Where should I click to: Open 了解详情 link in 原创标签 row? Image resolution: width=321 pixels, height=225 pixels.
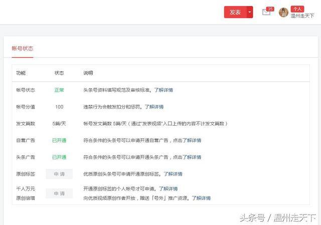pyautogui.click(x=173, y=174)
